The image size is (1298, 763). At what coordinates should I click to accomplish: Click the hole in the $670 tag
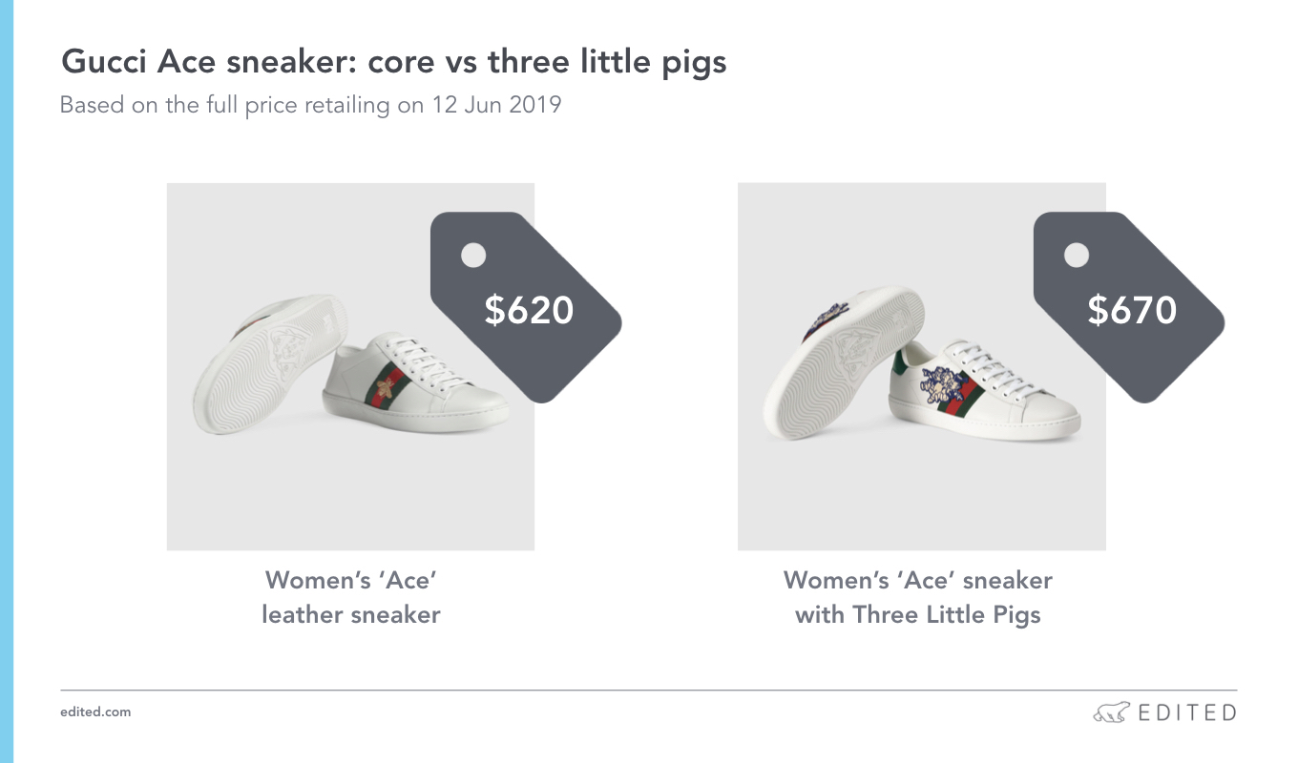coord(1077,255)
